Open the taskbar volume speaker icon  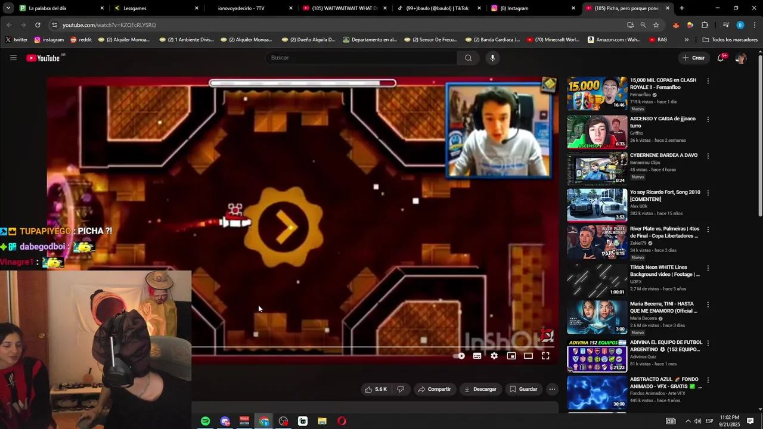click(x=697, y=421)
